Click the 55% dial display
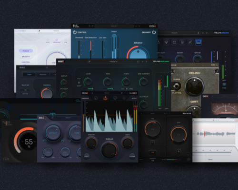This screenshot has width=238, height=190. coord(29,142)
